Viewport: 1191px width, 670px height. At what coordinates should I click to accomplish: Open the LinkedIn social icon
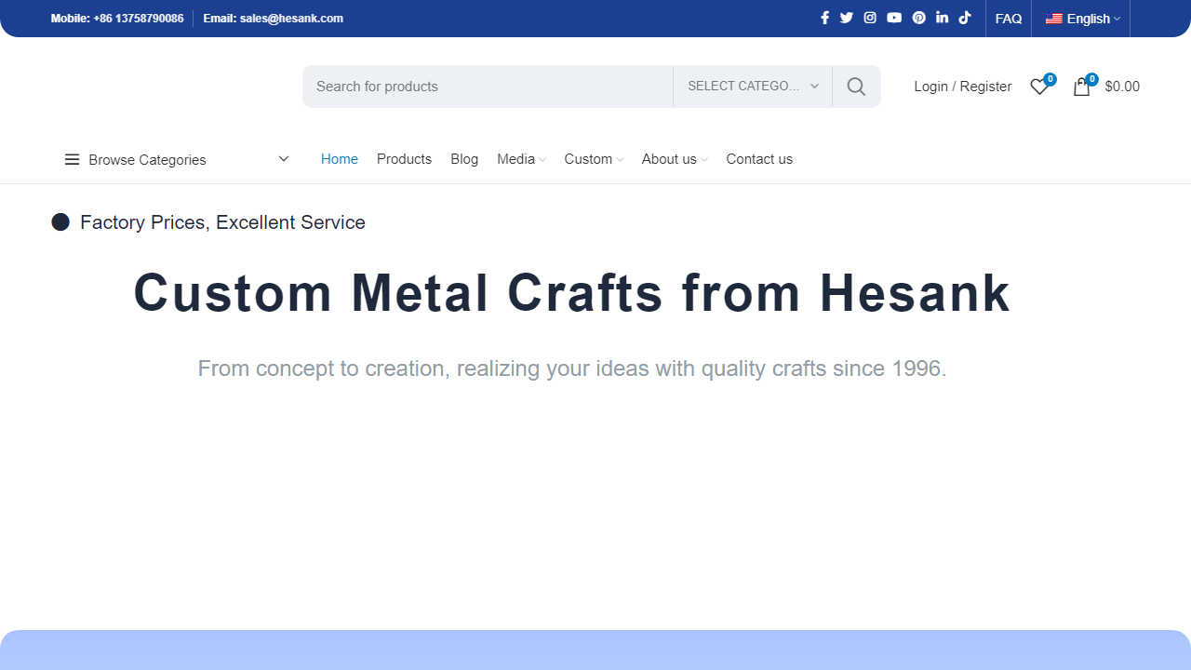[x=943, y=18]
